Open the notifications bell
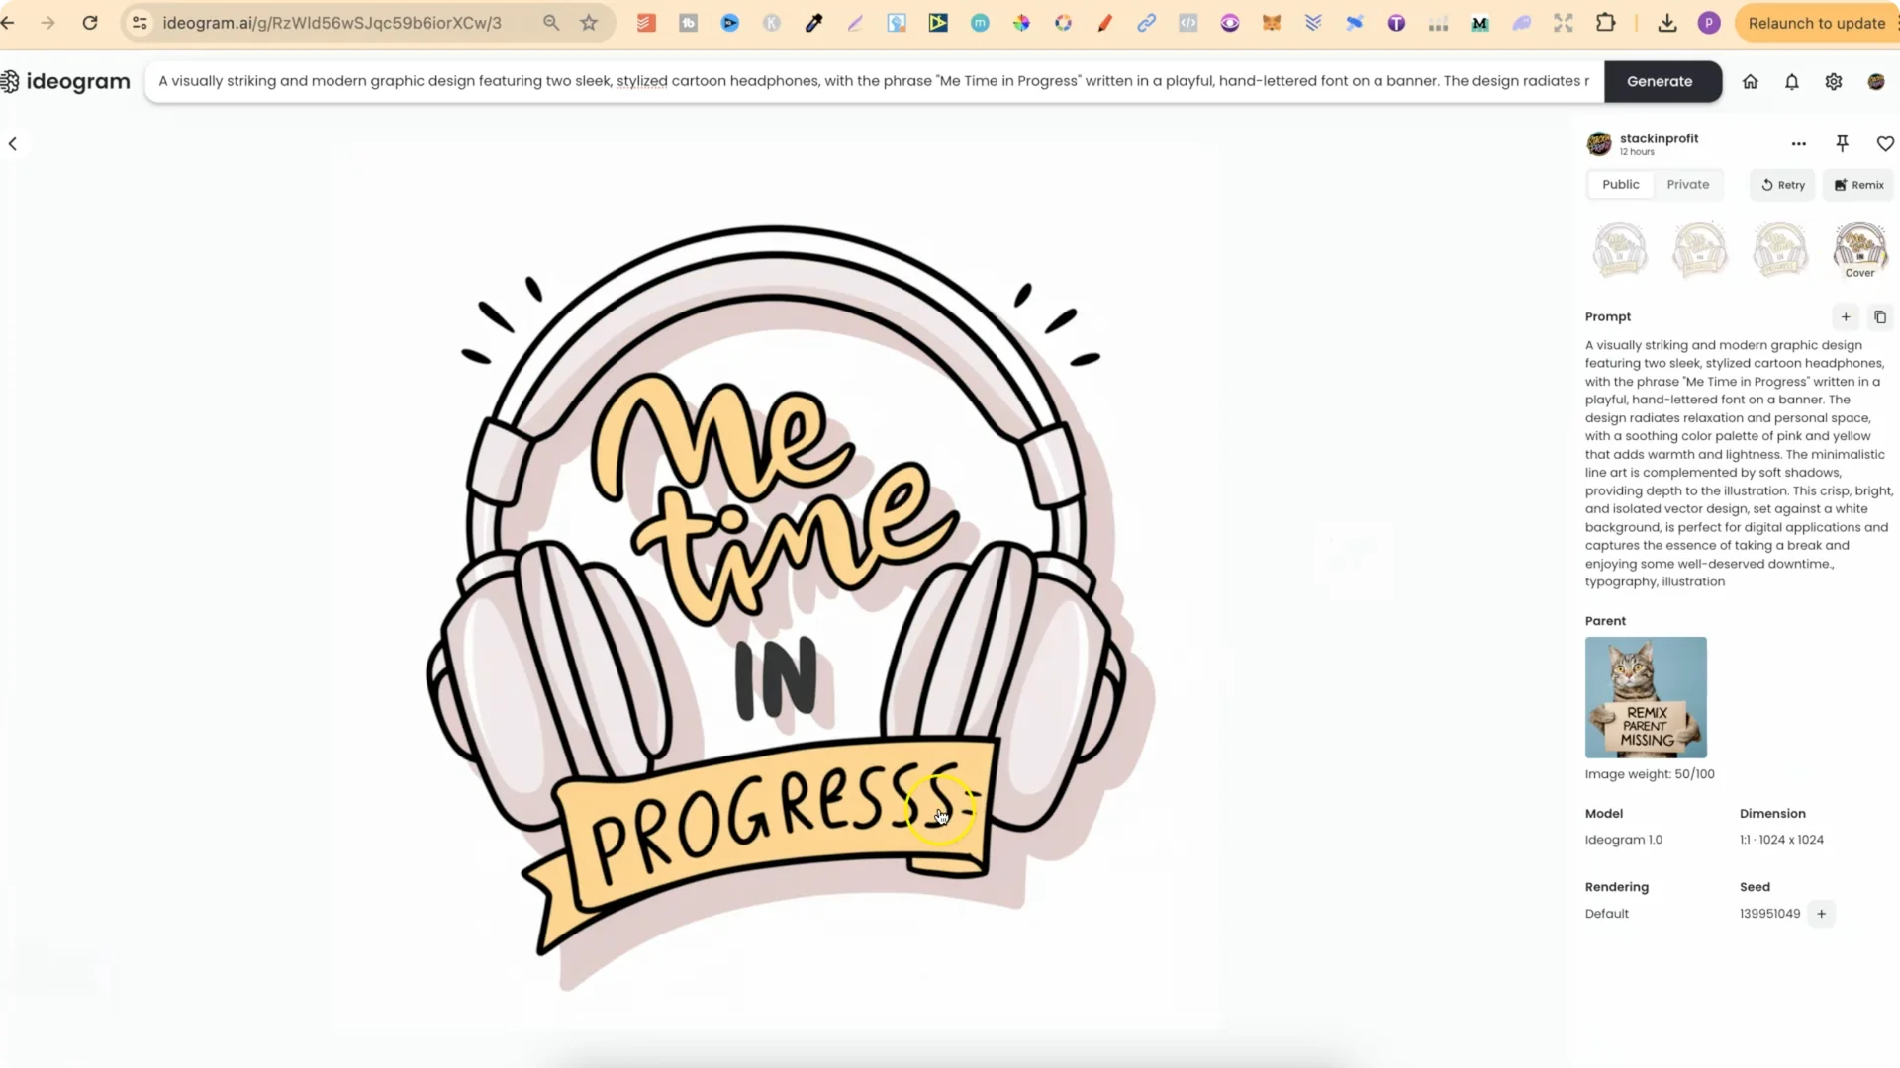Screen dimensions: 1900x1068 pyautogui.click(x=1791, y=81)
